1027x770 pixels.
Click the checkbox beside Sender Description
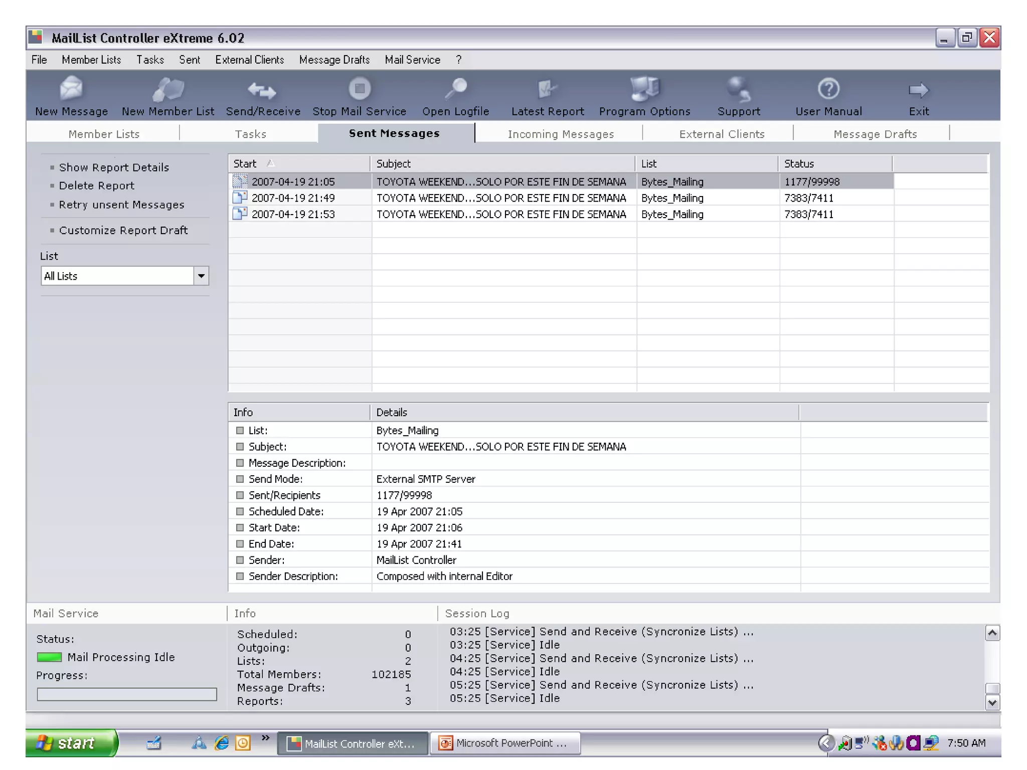click(240, 576)
